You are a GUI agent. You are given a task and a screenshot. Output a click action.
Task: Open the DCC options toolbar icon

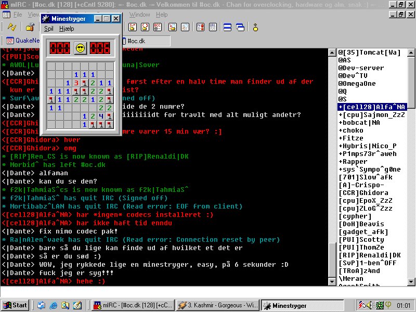point(158,27)
